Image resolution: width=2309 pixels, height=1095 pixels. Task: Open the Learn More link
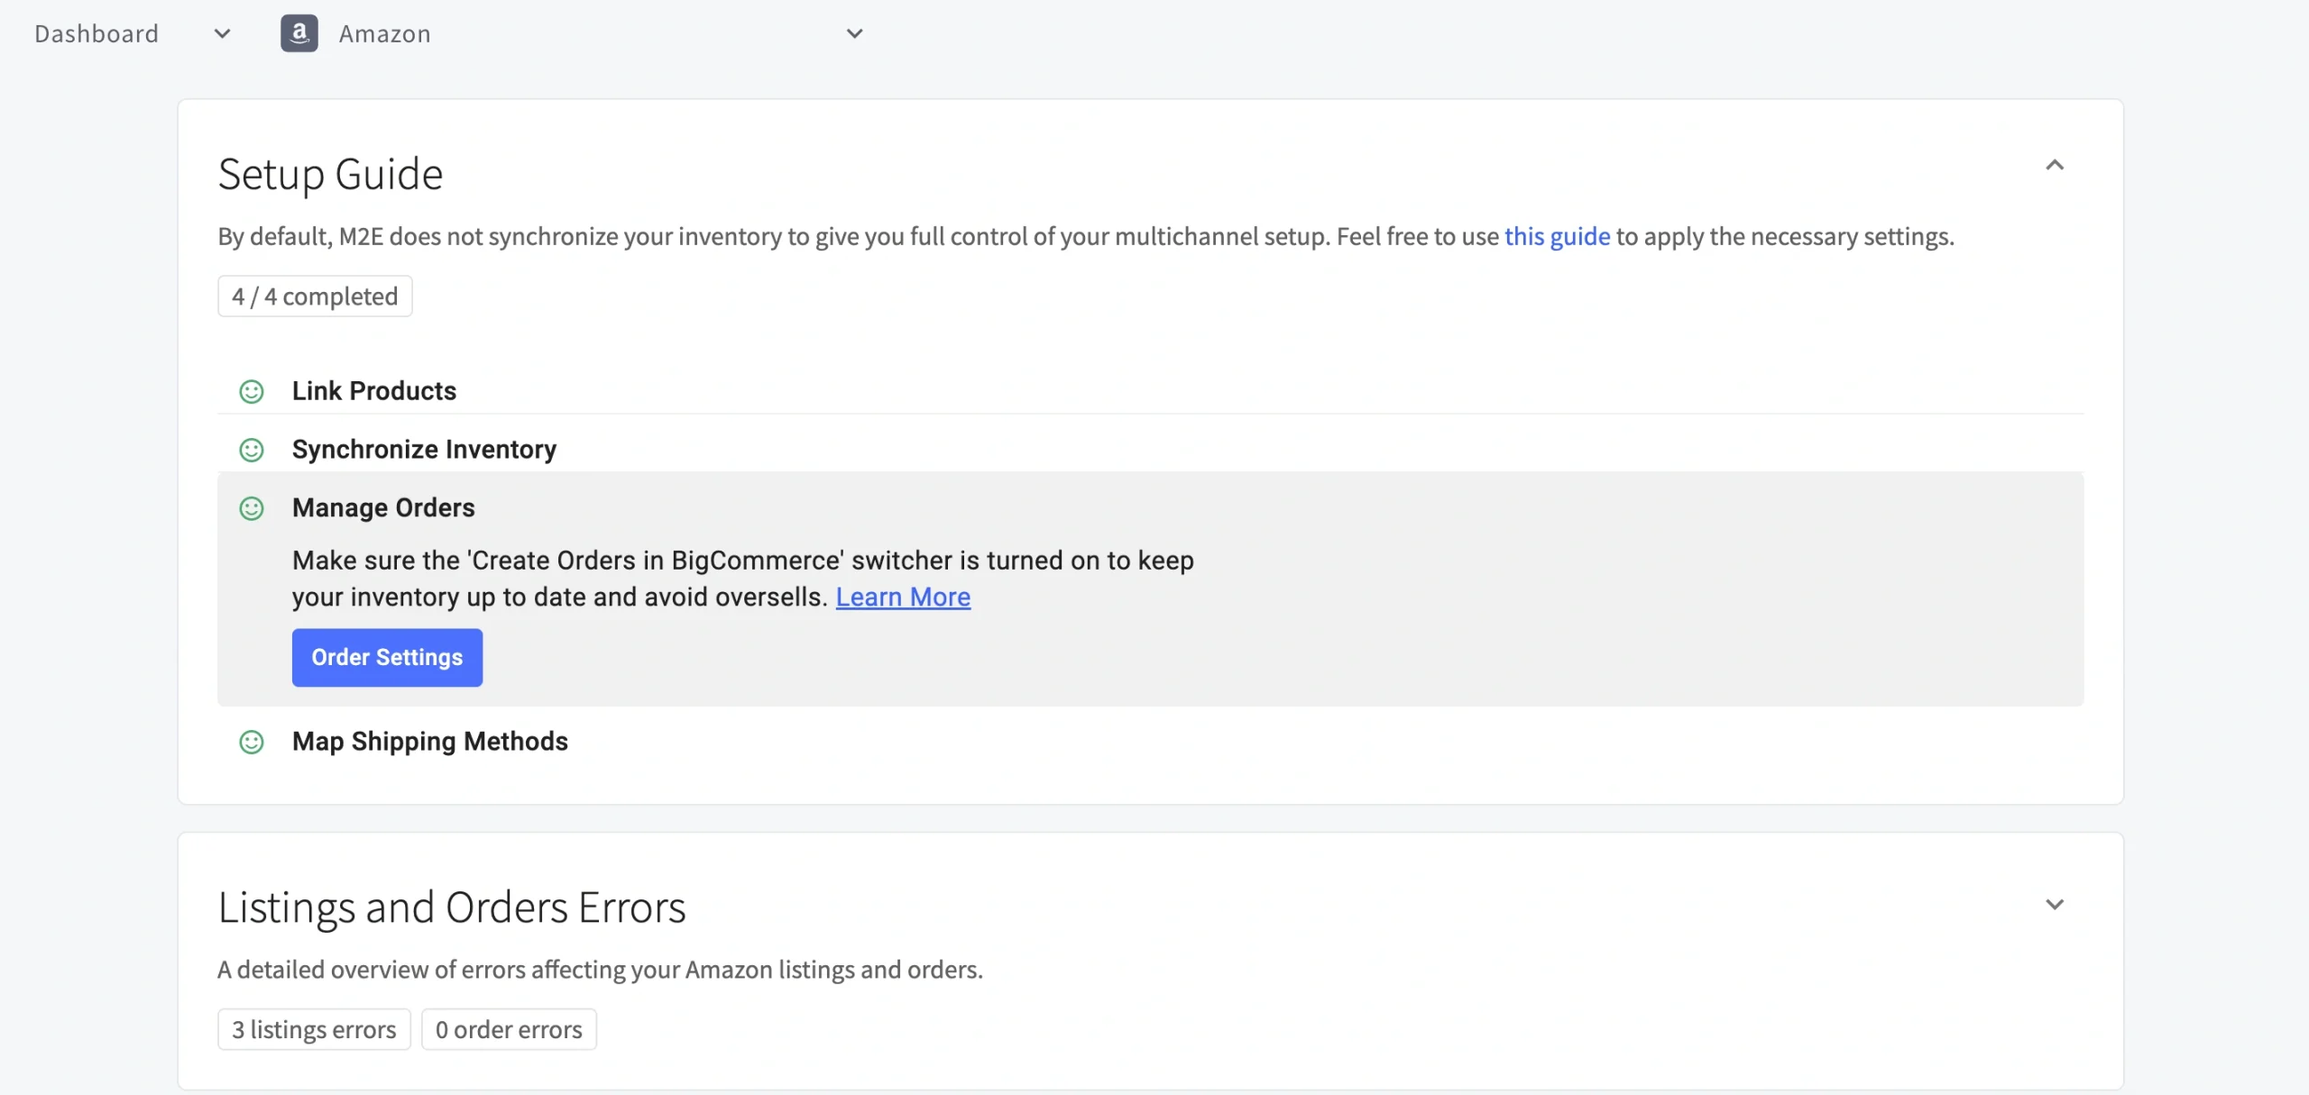tap(903, 597)
